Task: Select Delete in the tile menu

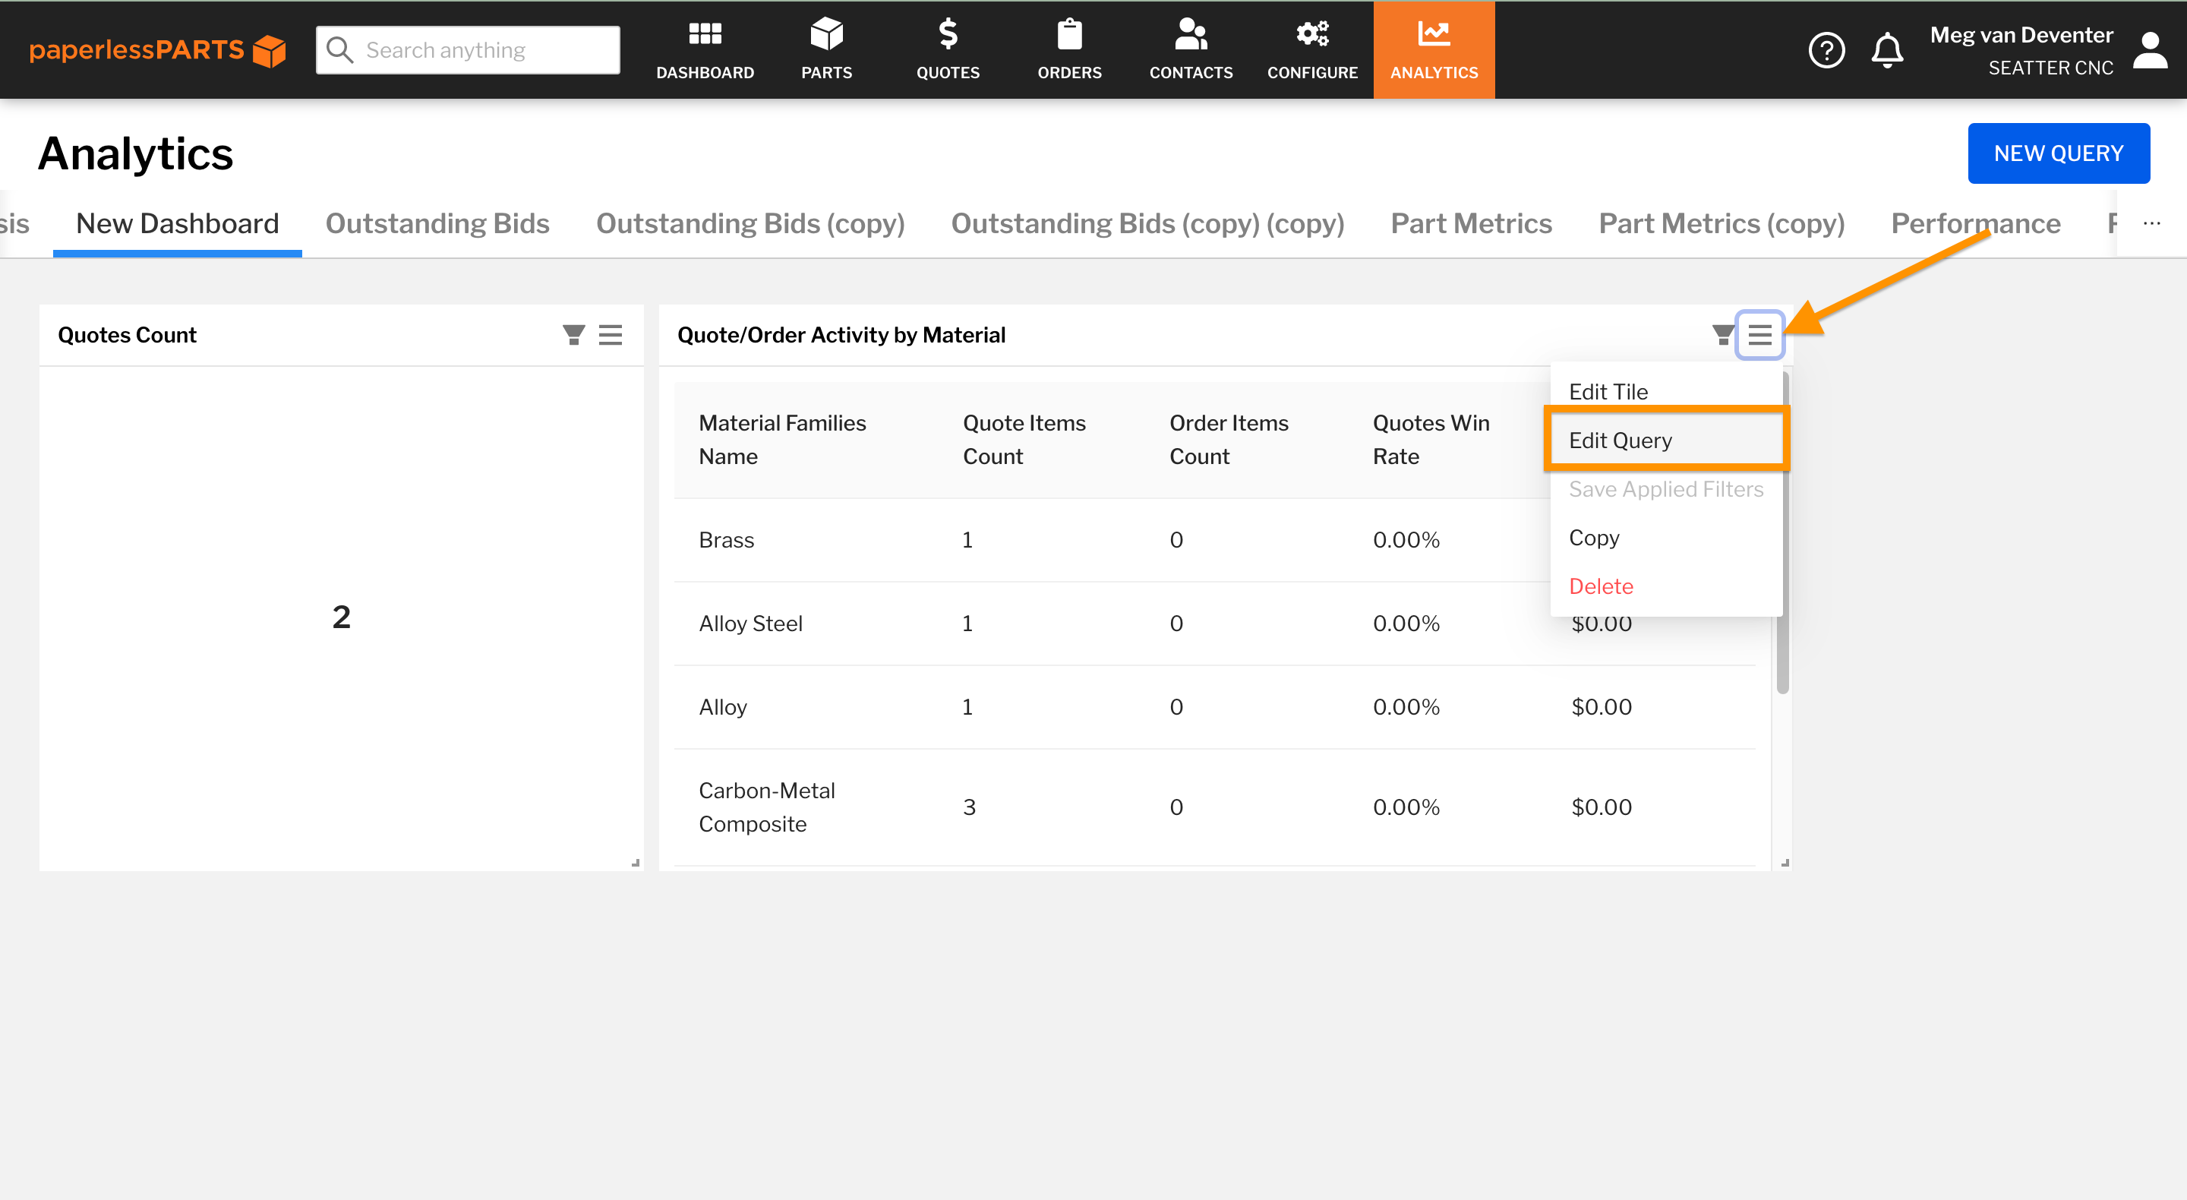Action: pos(1600,586)
